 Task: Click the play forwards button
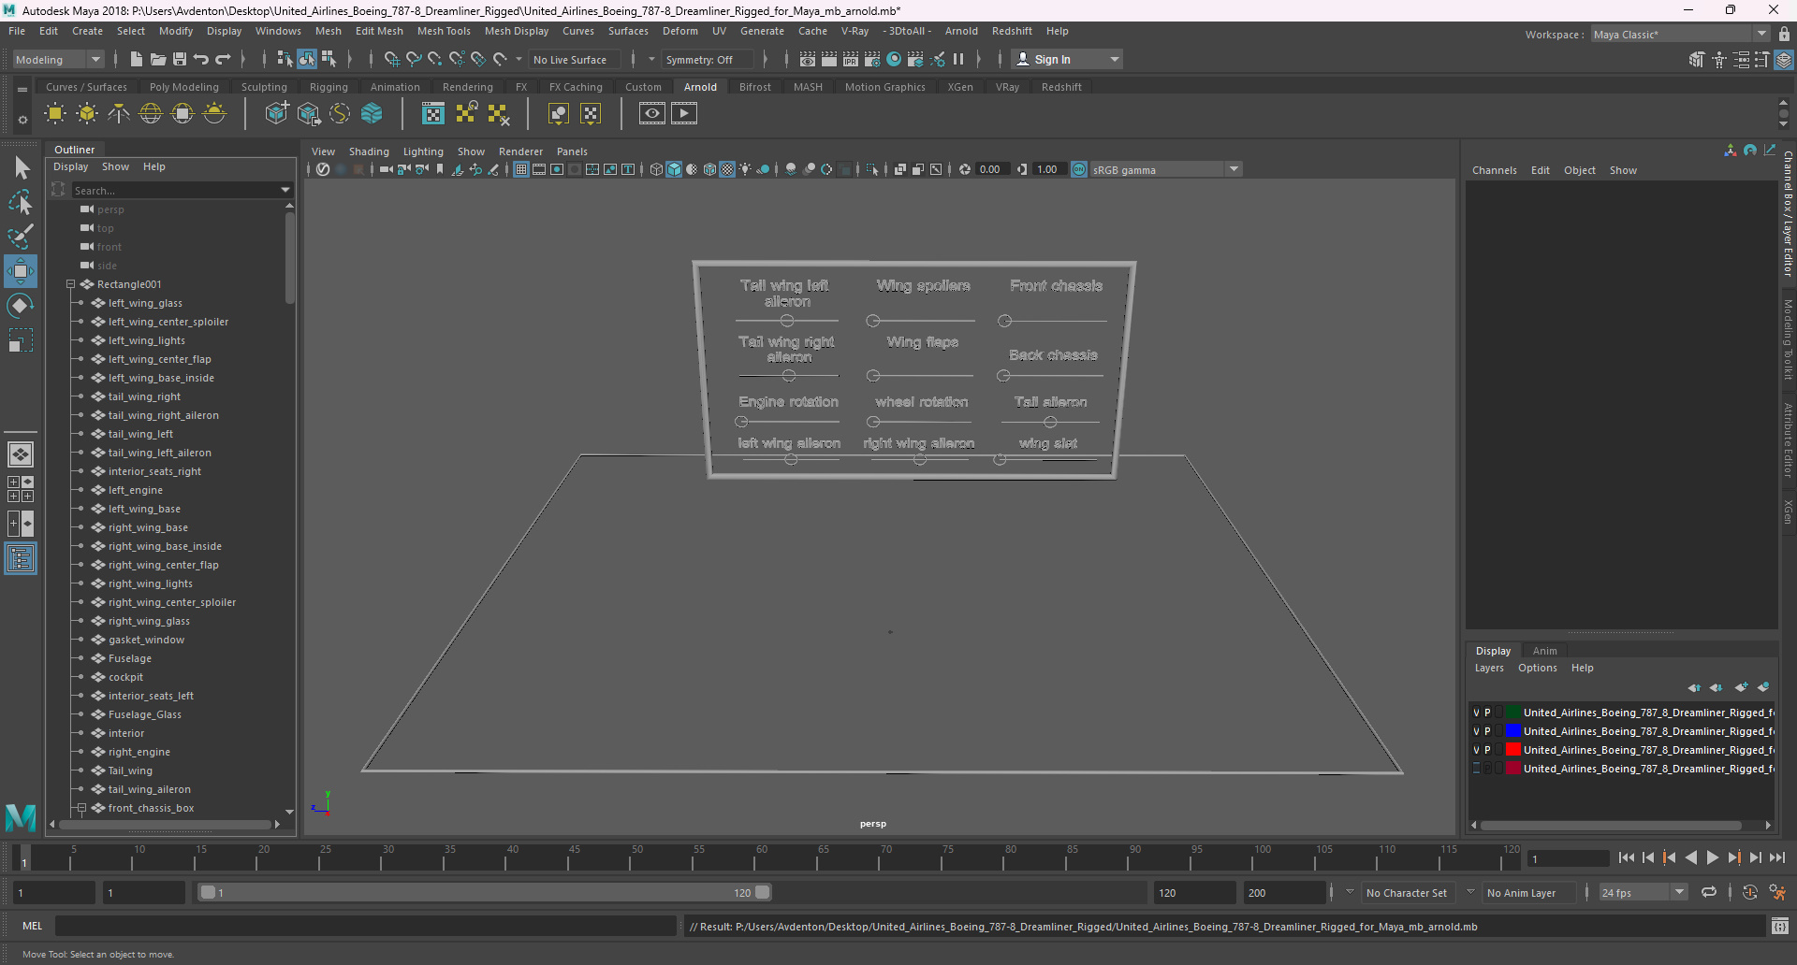[1713, 857]
